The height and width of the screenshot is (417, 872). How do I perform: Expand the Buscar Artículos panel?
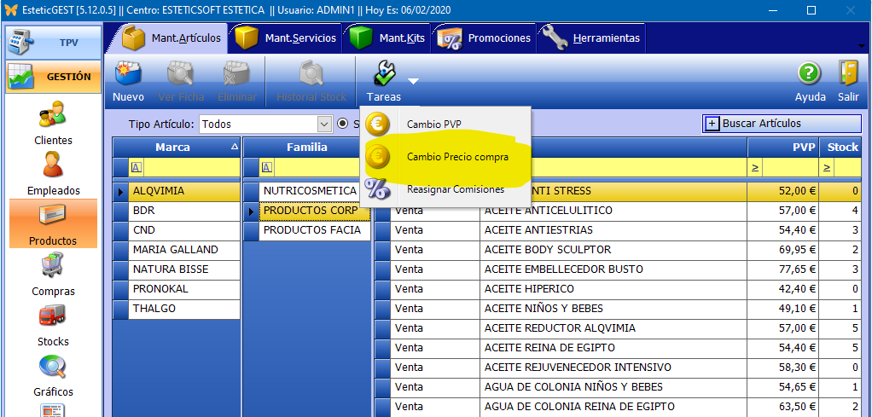coord(712,124)
